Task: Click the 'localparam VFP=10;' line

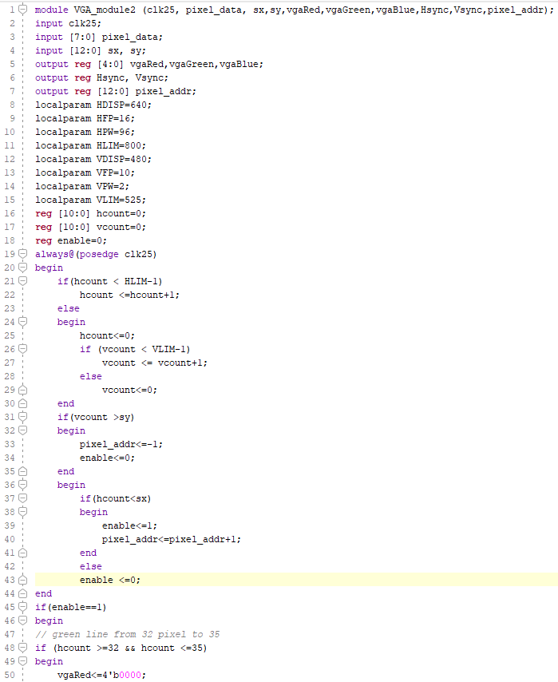Action: pyautogui.click(x=85, y=172)
